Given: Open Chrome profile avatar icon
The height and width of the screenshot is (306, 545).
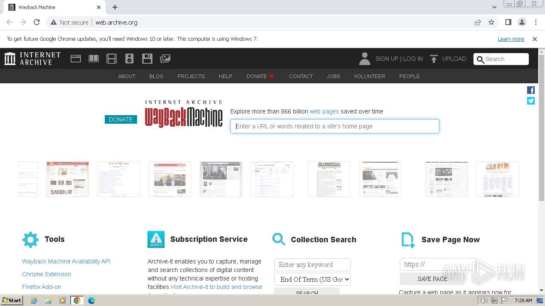Looking at the screenshot, I should (x=522, y=22).
